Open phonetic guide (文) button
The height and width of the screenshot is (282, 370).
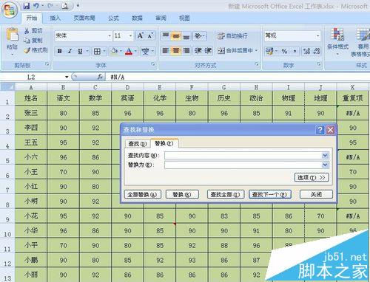coord(145,51)
